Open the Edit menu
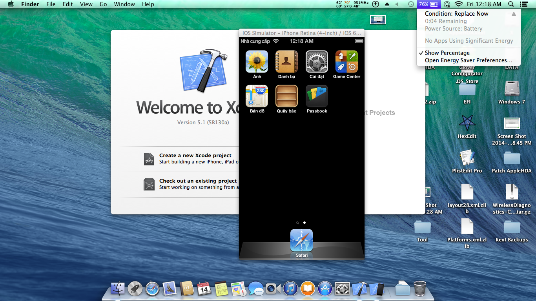The image size is (536, 301). pyautogui.click(x=68, y=4)
